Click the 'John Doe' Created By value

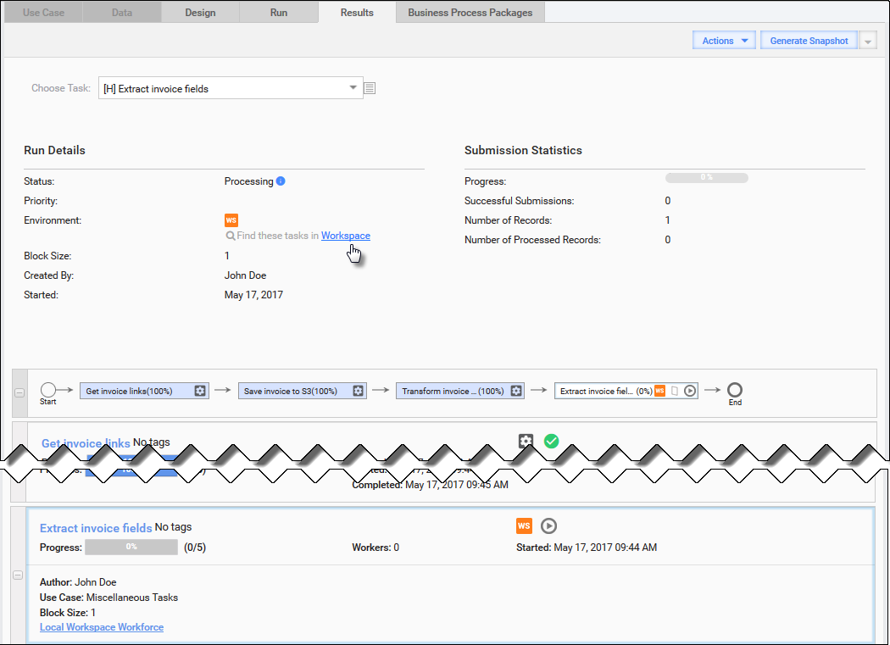245,275
